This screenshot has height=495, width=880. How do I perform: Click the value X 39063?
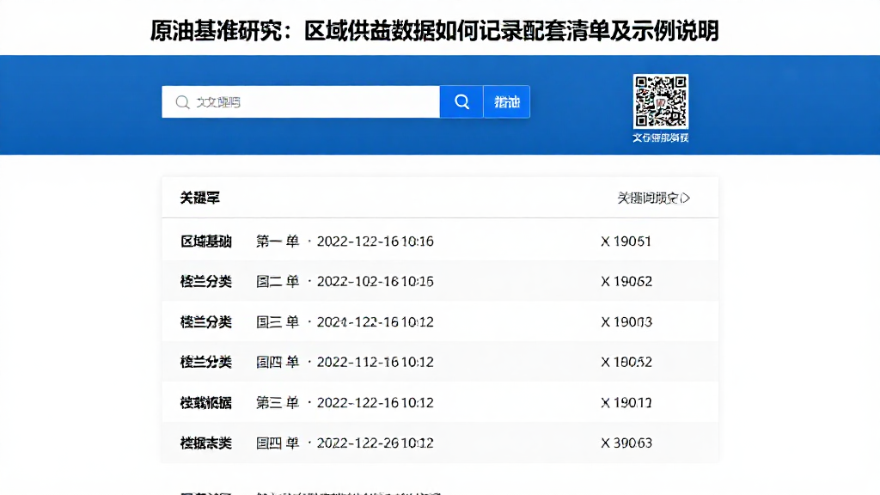pyautogui.click(x=626, y=443)
